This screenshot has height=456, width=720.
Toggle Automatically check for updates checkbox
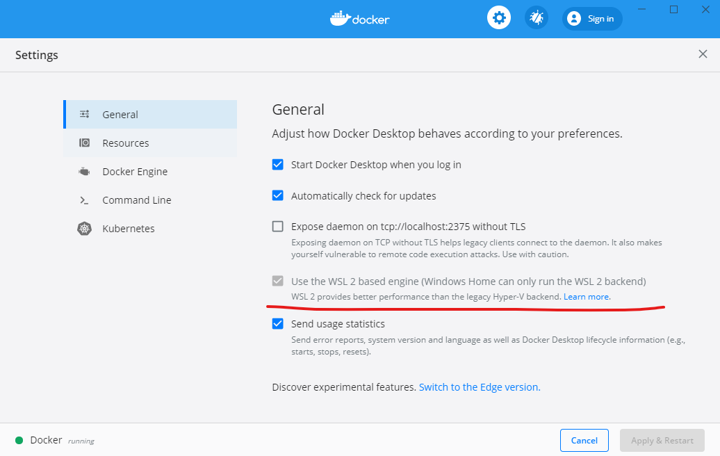[x=278, y=195]
